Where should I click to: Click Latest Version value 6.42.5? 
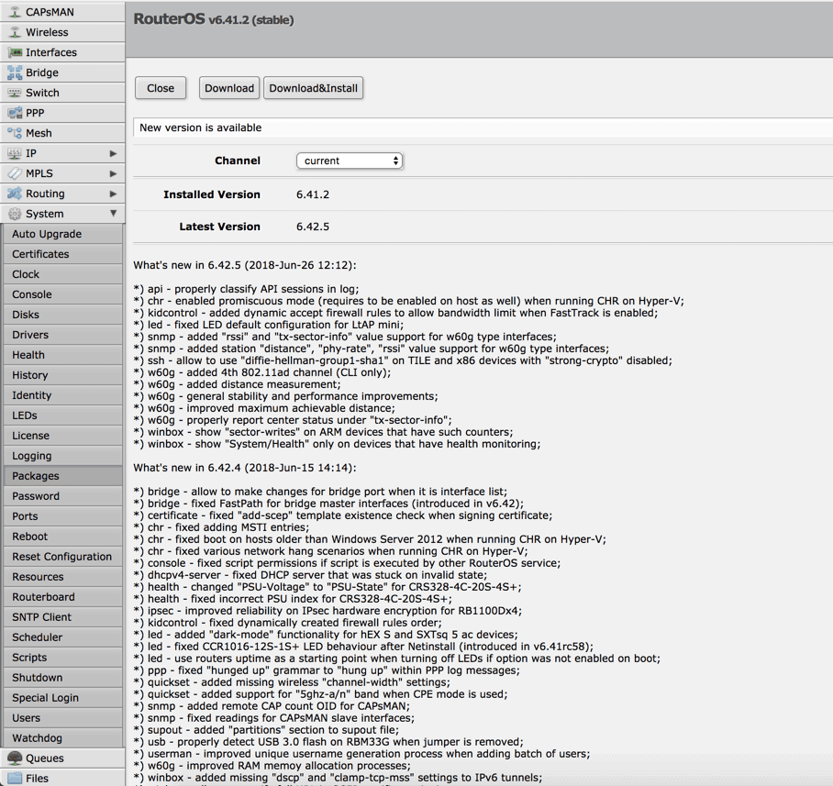click(x=313, y=227)
